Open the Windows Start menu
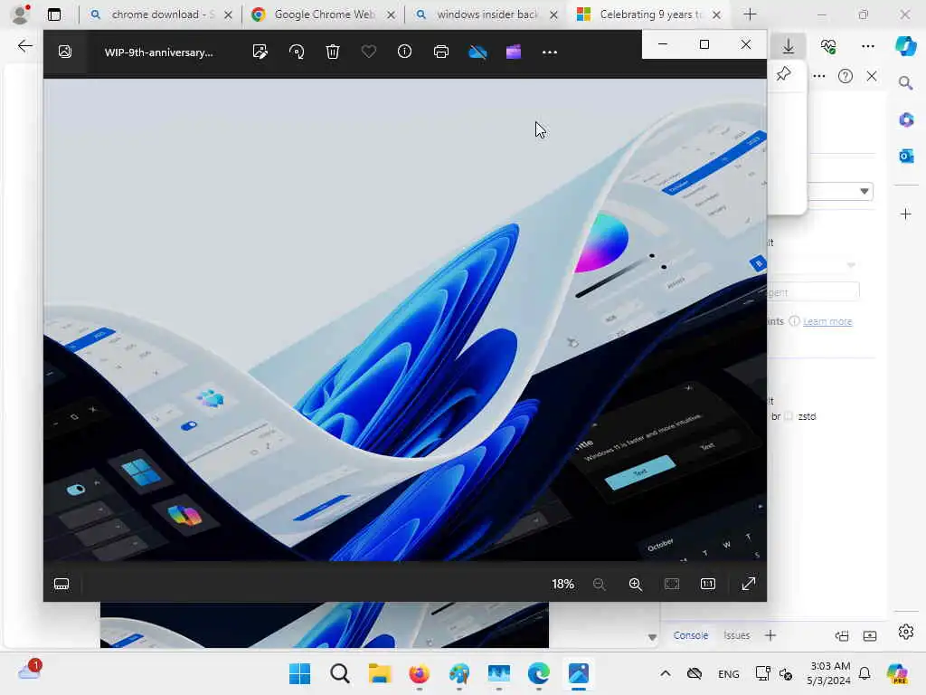Image resolution: width=926 pixels, height=695 pixels. (x=300, y=673)
